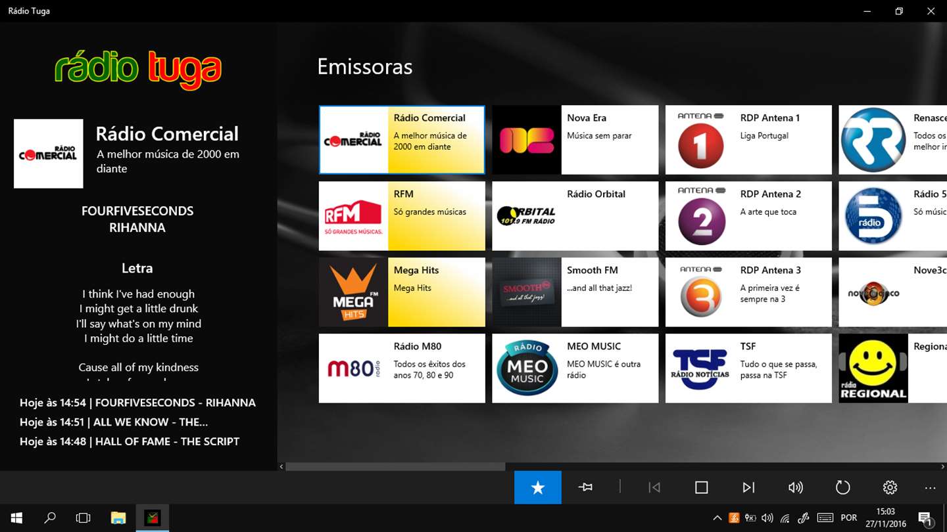Click the Letra lyrics heading
This screenshot has height=532, width=947.
coord(137,268)
